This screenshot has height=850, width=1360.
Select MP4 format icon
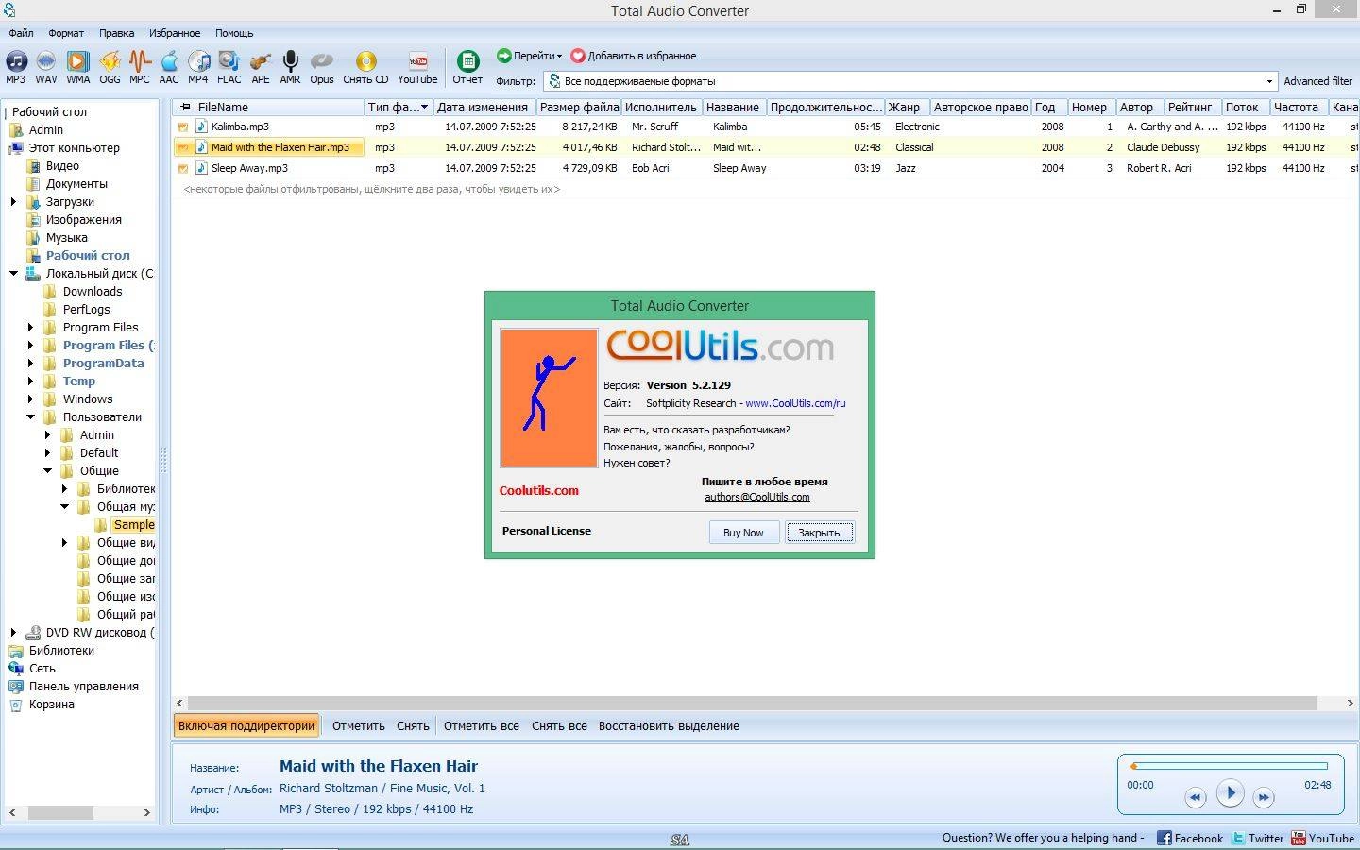pos(198,68)
